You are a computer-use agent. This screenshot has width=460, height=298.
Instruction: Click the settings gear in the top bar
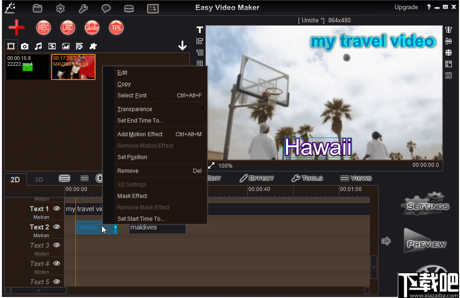60,8
